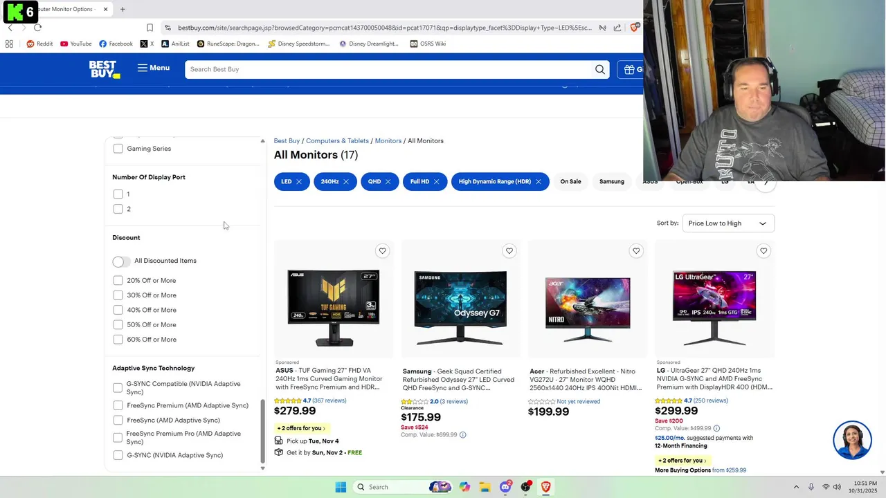Viewport: 886px width, 498px height.
Task: Save the Acer Nitro monitor with heart icon
Action: click(636, 251)
